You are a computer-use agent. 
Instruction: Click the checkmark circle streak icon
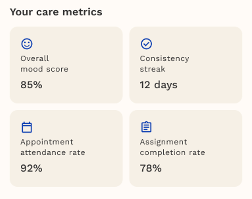click(x=146, y=44)
